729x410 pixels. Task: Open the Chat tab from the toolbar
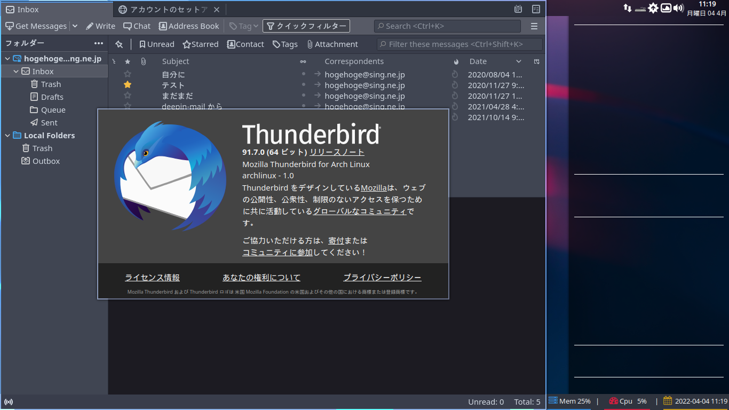(137, 26)
